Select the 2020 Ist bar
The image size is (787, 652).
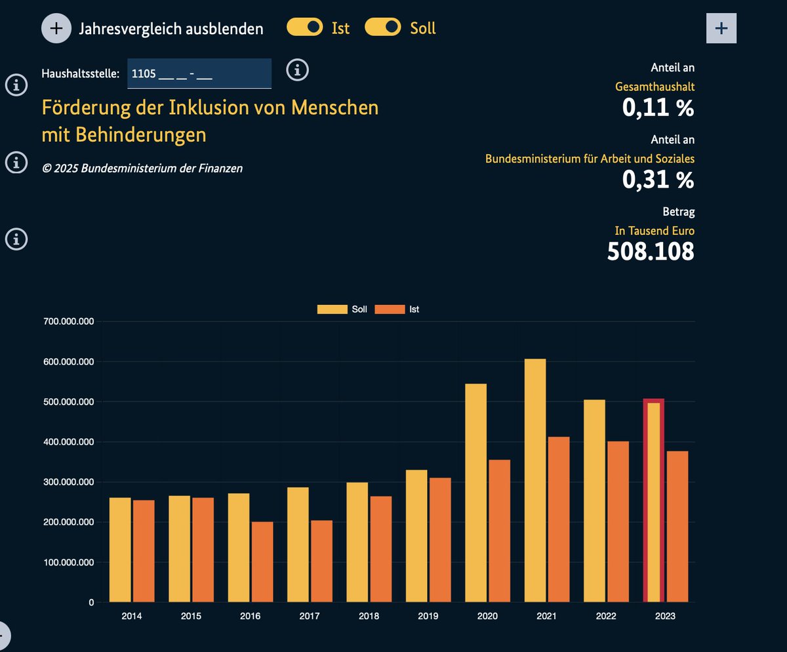500,531
